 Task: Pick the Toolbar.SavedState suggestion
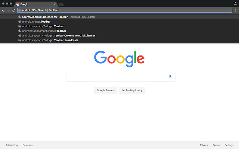point(119,40)
